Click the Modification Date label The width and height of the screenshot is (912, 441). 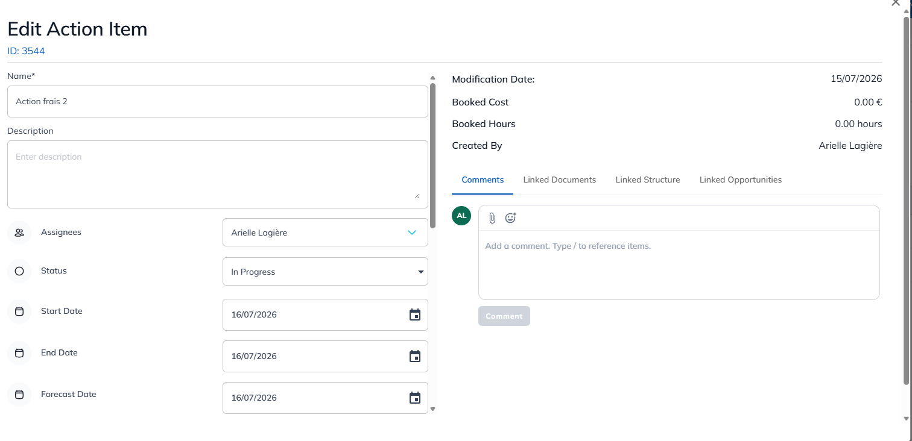click(x=493, y=79)
